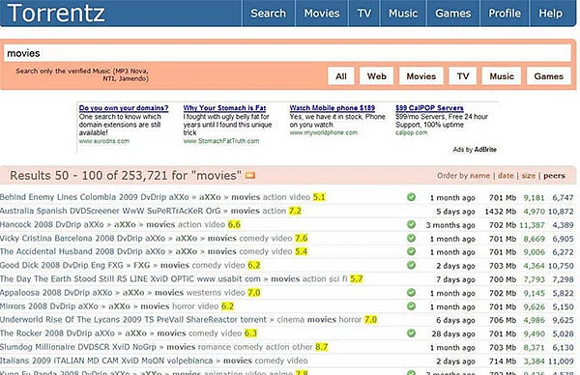Filter search with the All button
This screenshot has width=580, height=375.
point(341,76)
